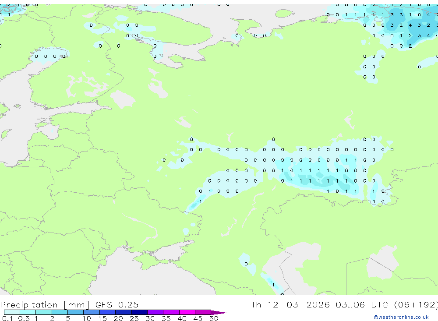Click the 0.5–1 mm legend color swatch
This screenshot has height=321, width=438.
click(28, 312)
